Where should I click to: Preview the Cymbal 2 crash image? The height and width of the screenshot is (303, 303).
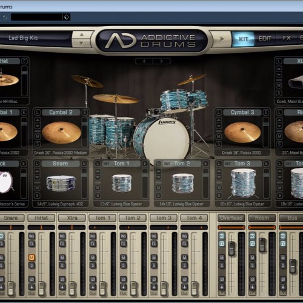pos(61,132)
